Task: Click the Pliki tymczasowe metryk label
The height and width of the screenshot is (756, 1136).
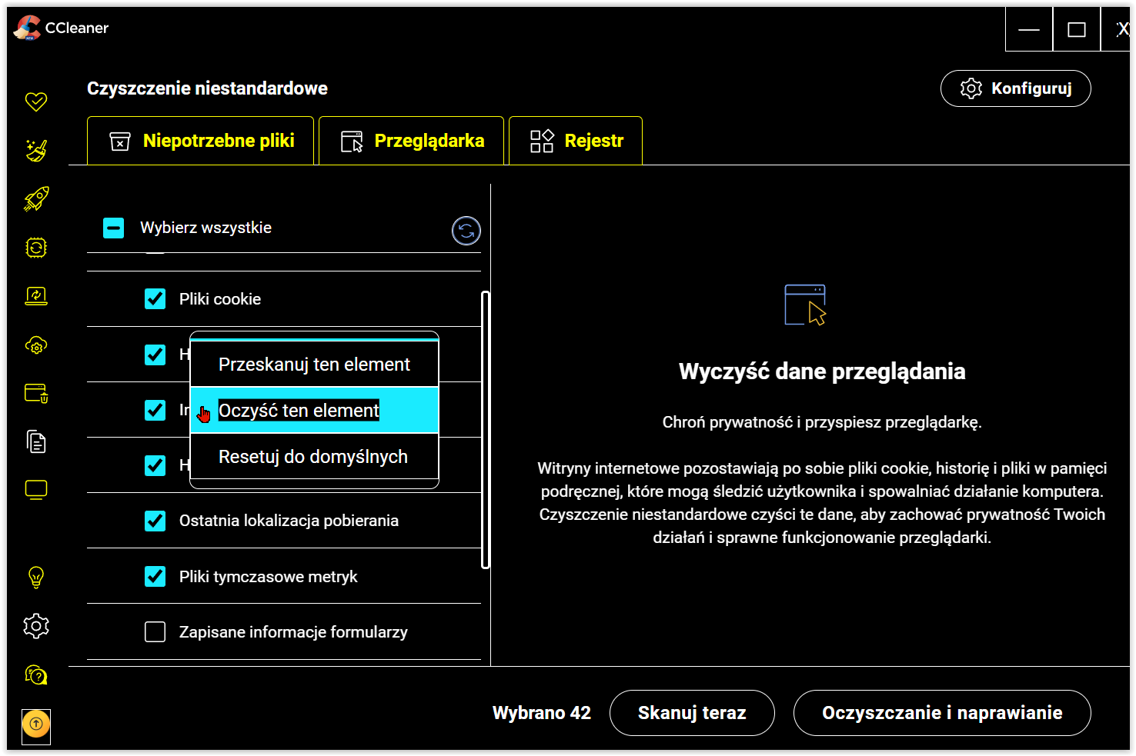Action: 269,577
